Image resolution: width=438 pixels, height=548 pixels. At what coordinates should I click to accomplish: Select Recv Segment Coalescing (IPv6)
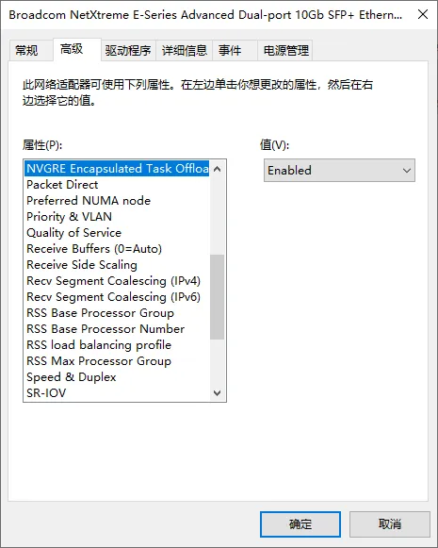[117, 297]
